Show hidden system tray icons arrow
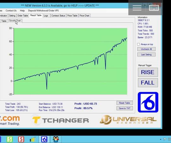 pos(161,139)
